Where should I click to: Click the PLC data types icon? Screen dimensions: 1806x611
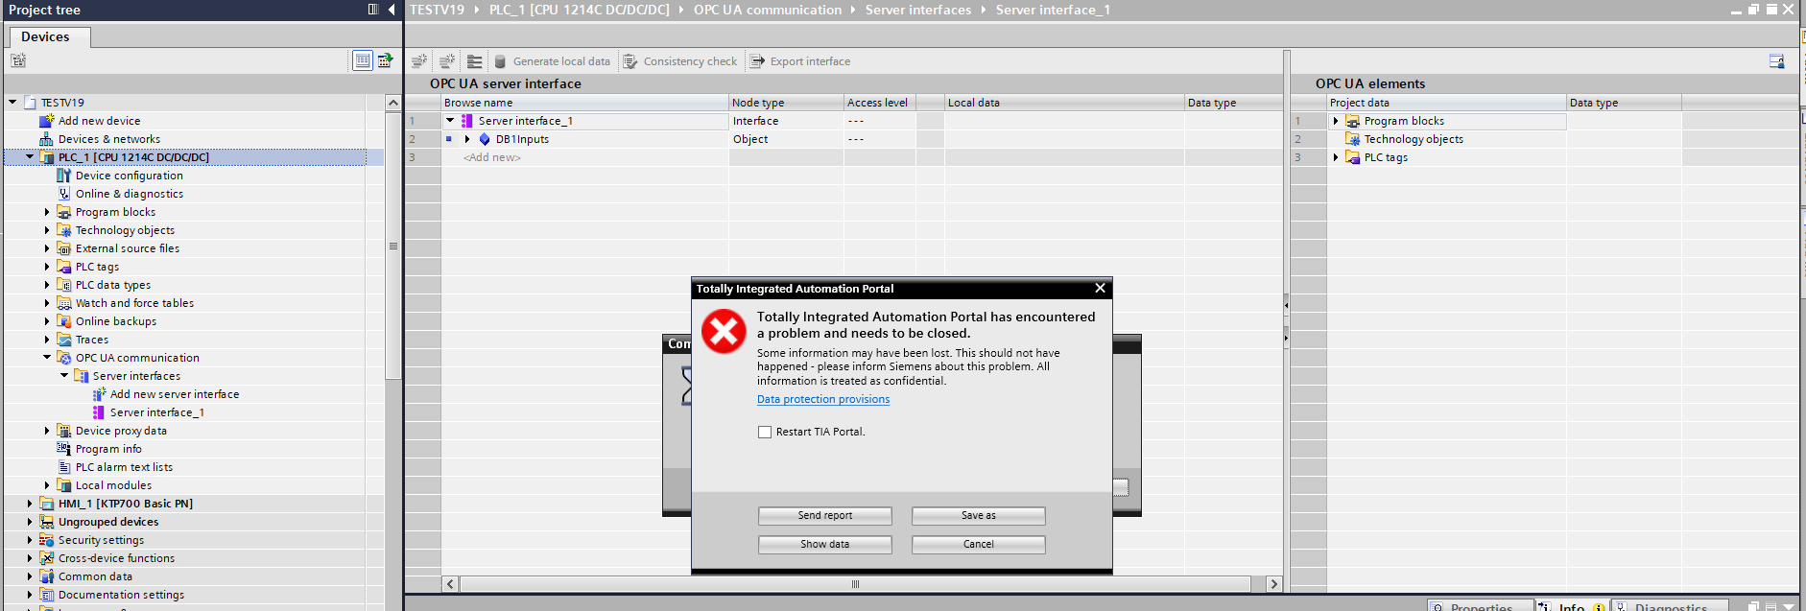(64, 285)
